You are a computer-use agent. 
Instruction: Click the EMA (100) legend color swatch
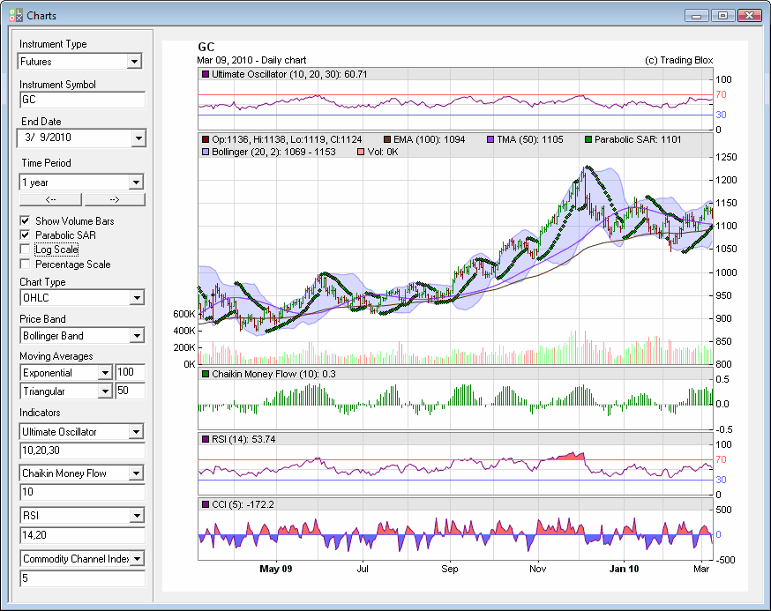tap(387, 139)
